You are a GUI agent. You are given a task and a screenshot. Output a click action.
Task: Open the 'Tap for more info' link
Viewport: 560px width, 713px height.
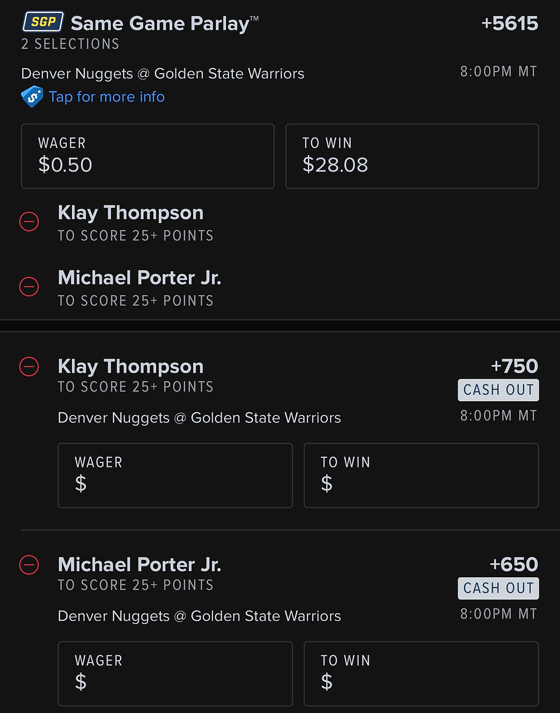click(106, 97)
